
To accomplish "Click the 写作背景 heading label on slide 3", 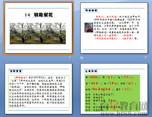I will tap(16, 71).
